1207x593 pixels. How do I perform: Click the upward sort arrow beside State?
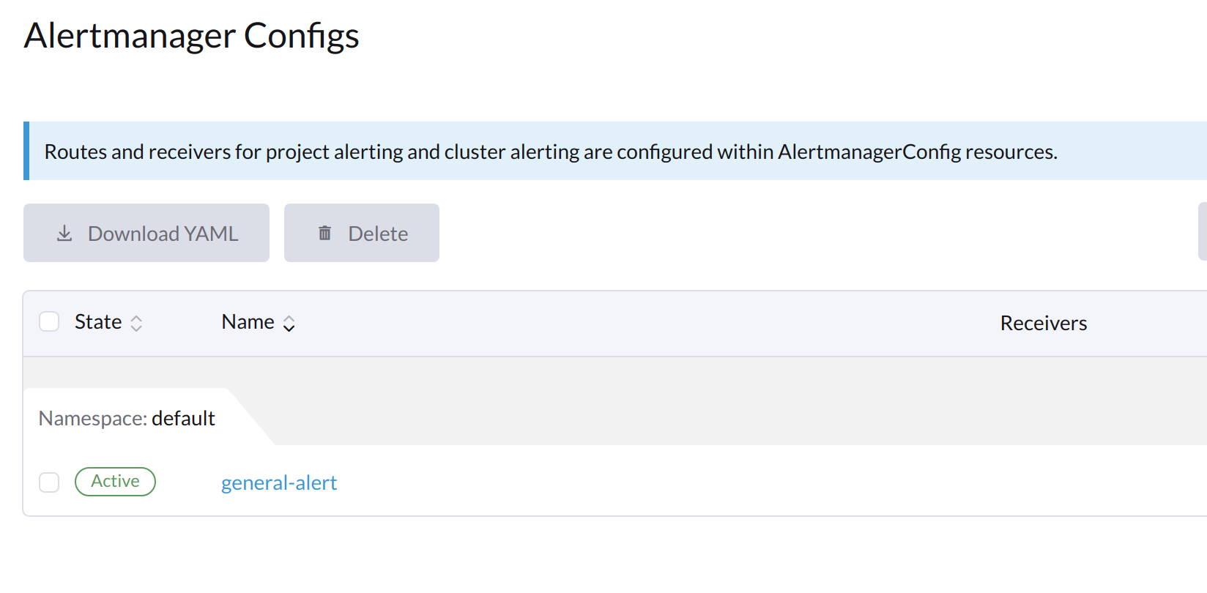(137, 317)
